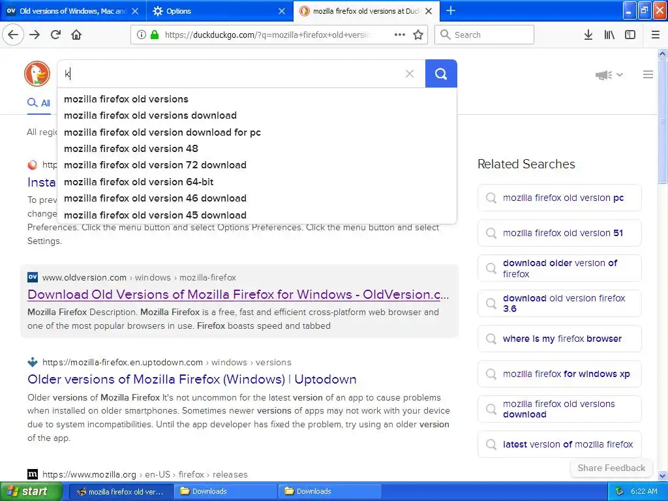View the green padlock connection details
The width and height of the screenshot is (668, 501).
click(155, 35)
